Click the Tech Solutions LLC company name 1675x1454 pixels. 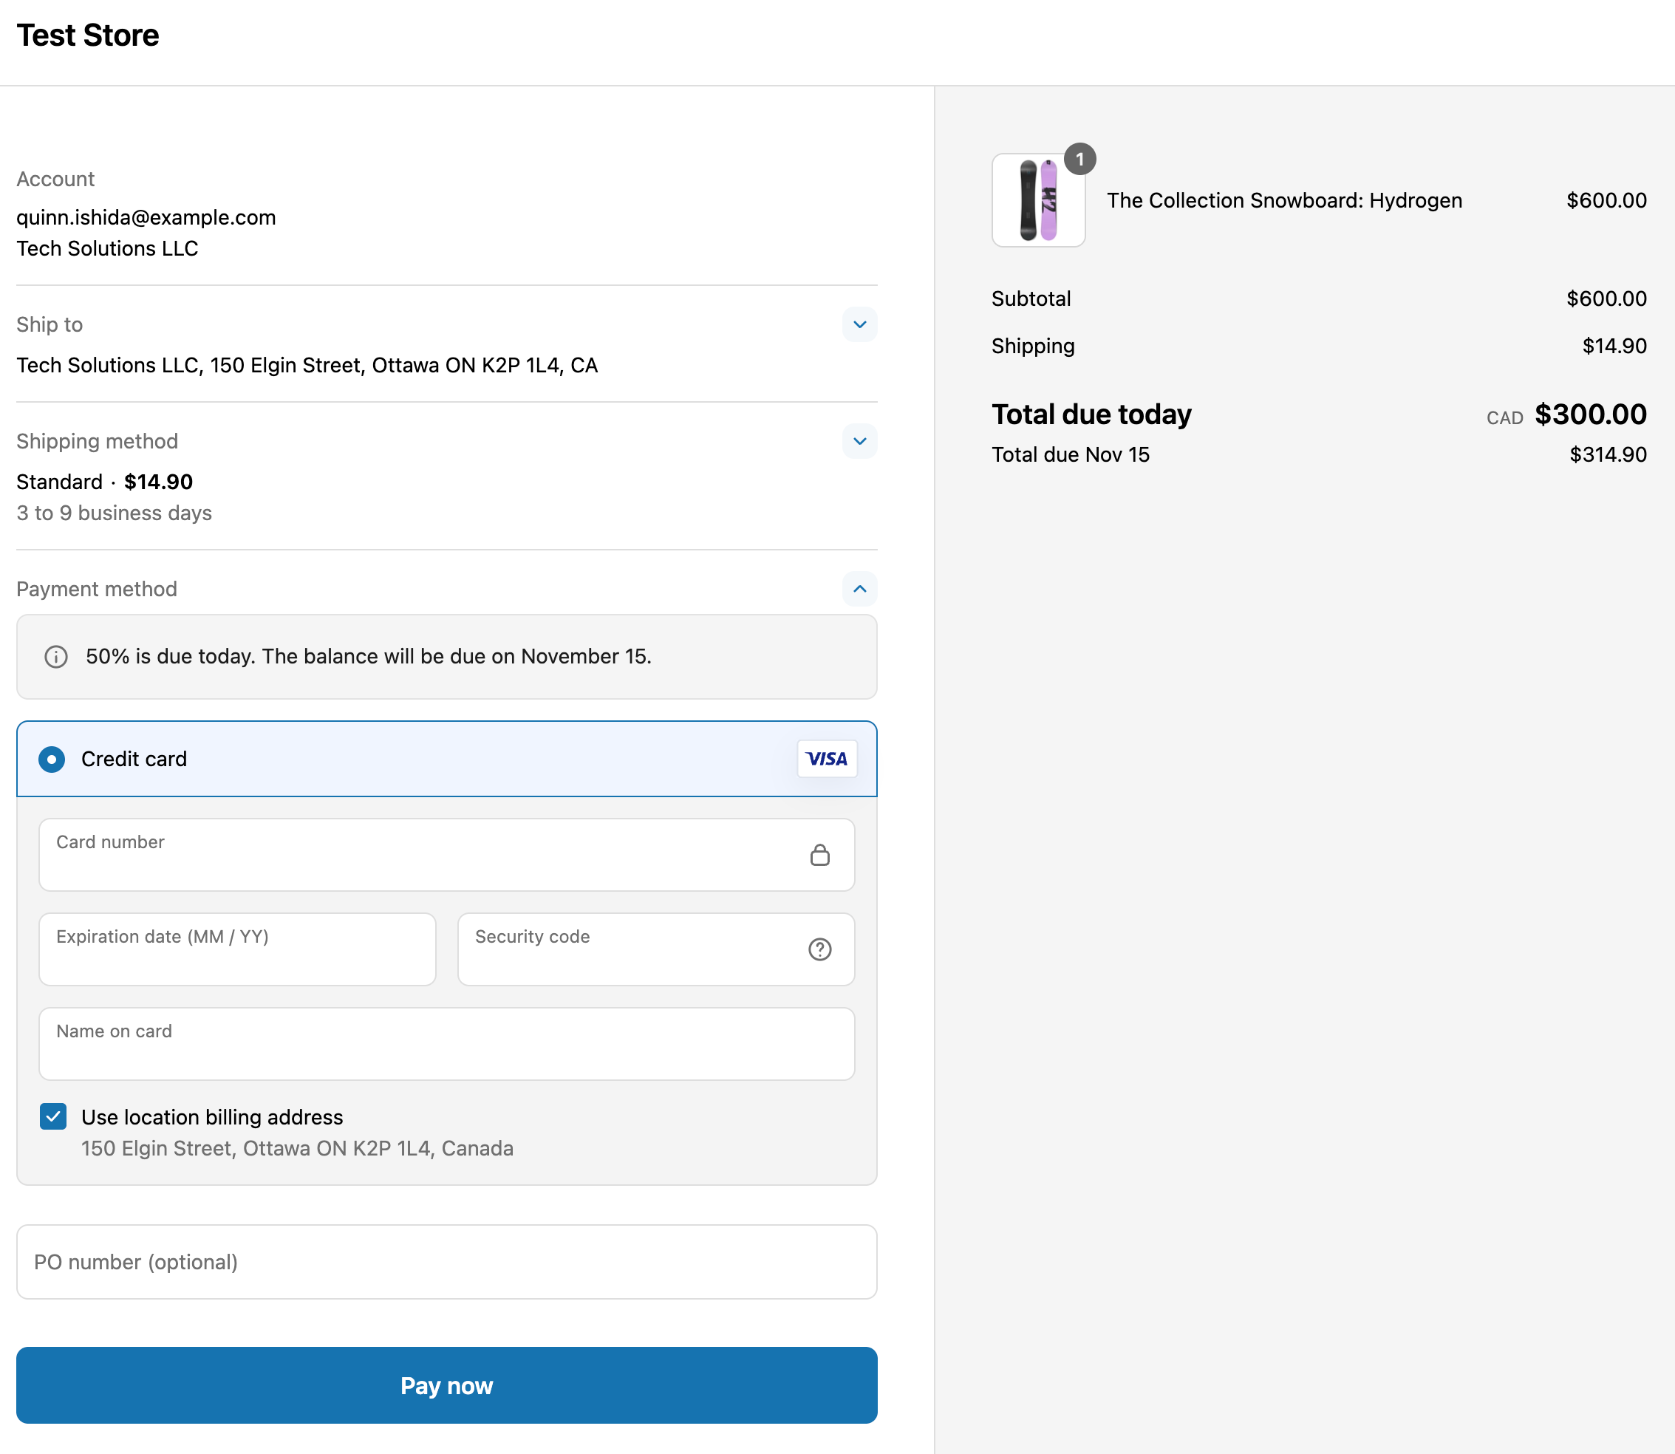[107, 248]
